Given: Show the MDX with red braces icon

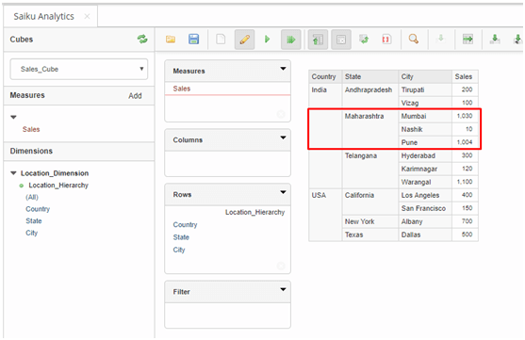Looking at the screenshot, I should (x=386, y=40).
